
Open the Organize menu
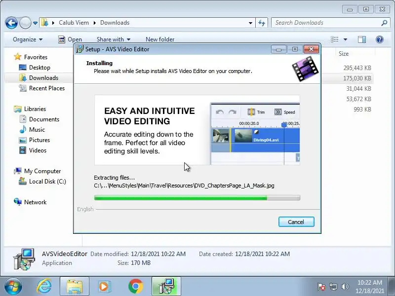pos(28,39)
